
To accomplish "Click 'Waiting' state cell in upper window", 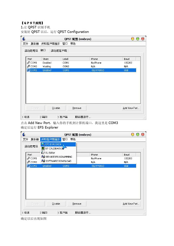I will click(x=47, y=67).
